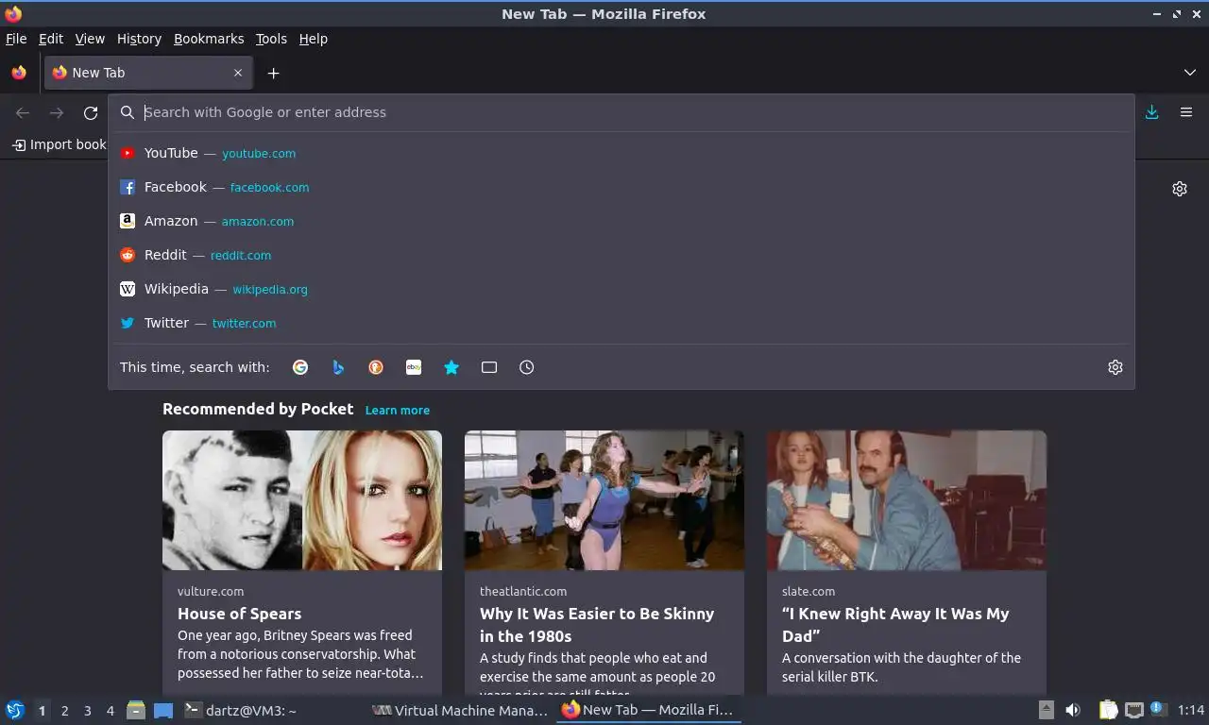The width and height of the screenshot is (1209, 725).
Task: Open Why It Was Easier to Be Skinny headline
Action: click(597, 625)
